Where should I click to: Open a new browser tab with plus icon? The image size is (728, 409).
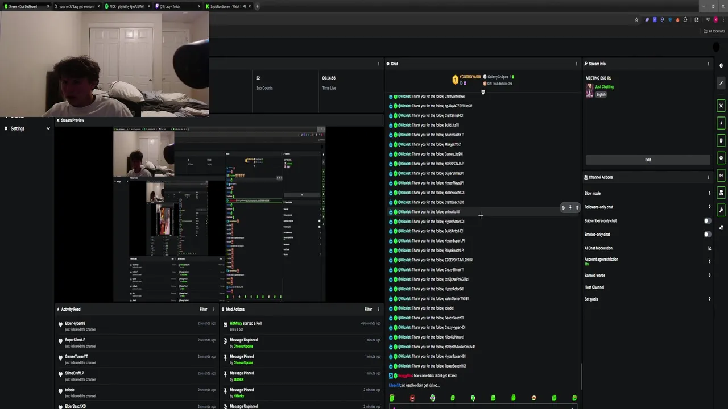[x=257, y=6]
